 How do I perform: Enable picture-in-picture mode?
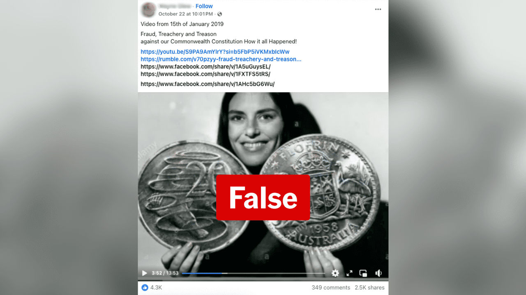(x=363, y=273)
